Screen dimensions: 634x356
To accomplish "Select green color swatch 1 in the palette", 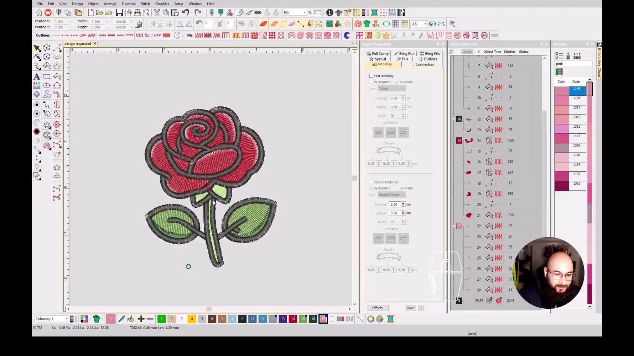I will [x=161, y=319].
